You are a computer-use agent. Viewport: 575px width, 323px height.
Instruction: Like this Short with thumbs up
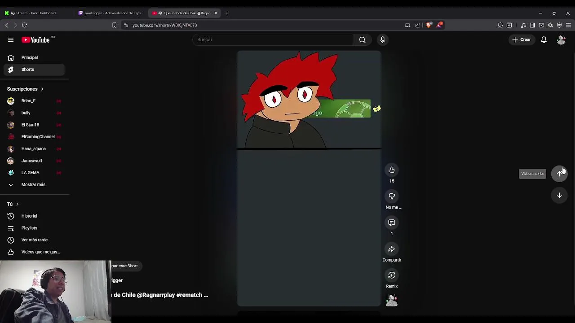(x=392, y=170)
